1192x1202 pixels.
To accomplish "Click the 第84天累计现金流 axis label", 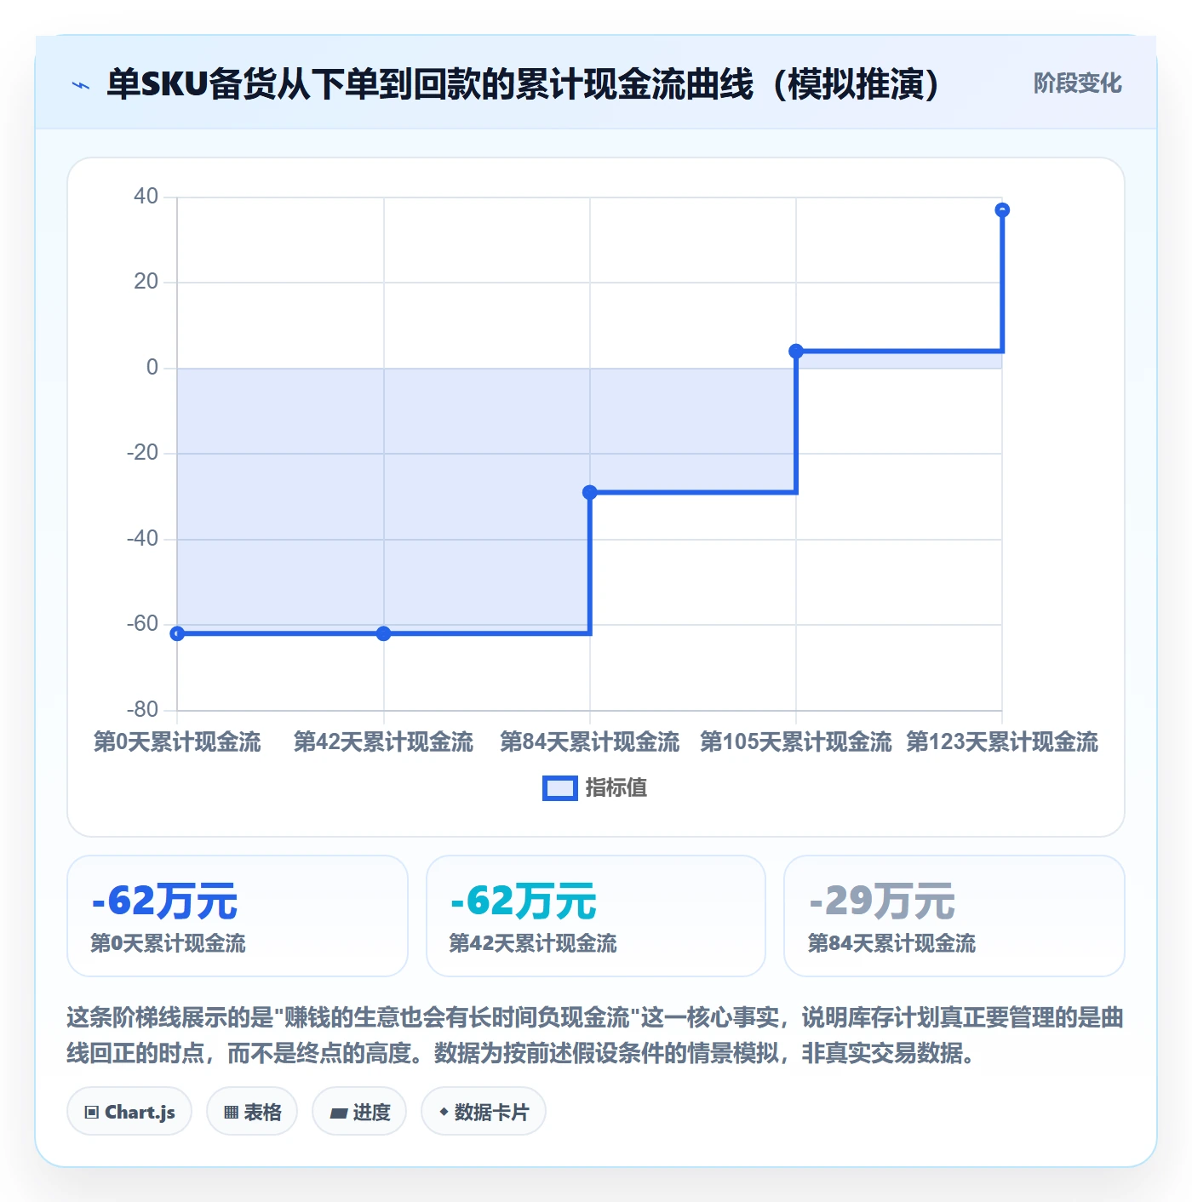I will (x=590, y=742).
